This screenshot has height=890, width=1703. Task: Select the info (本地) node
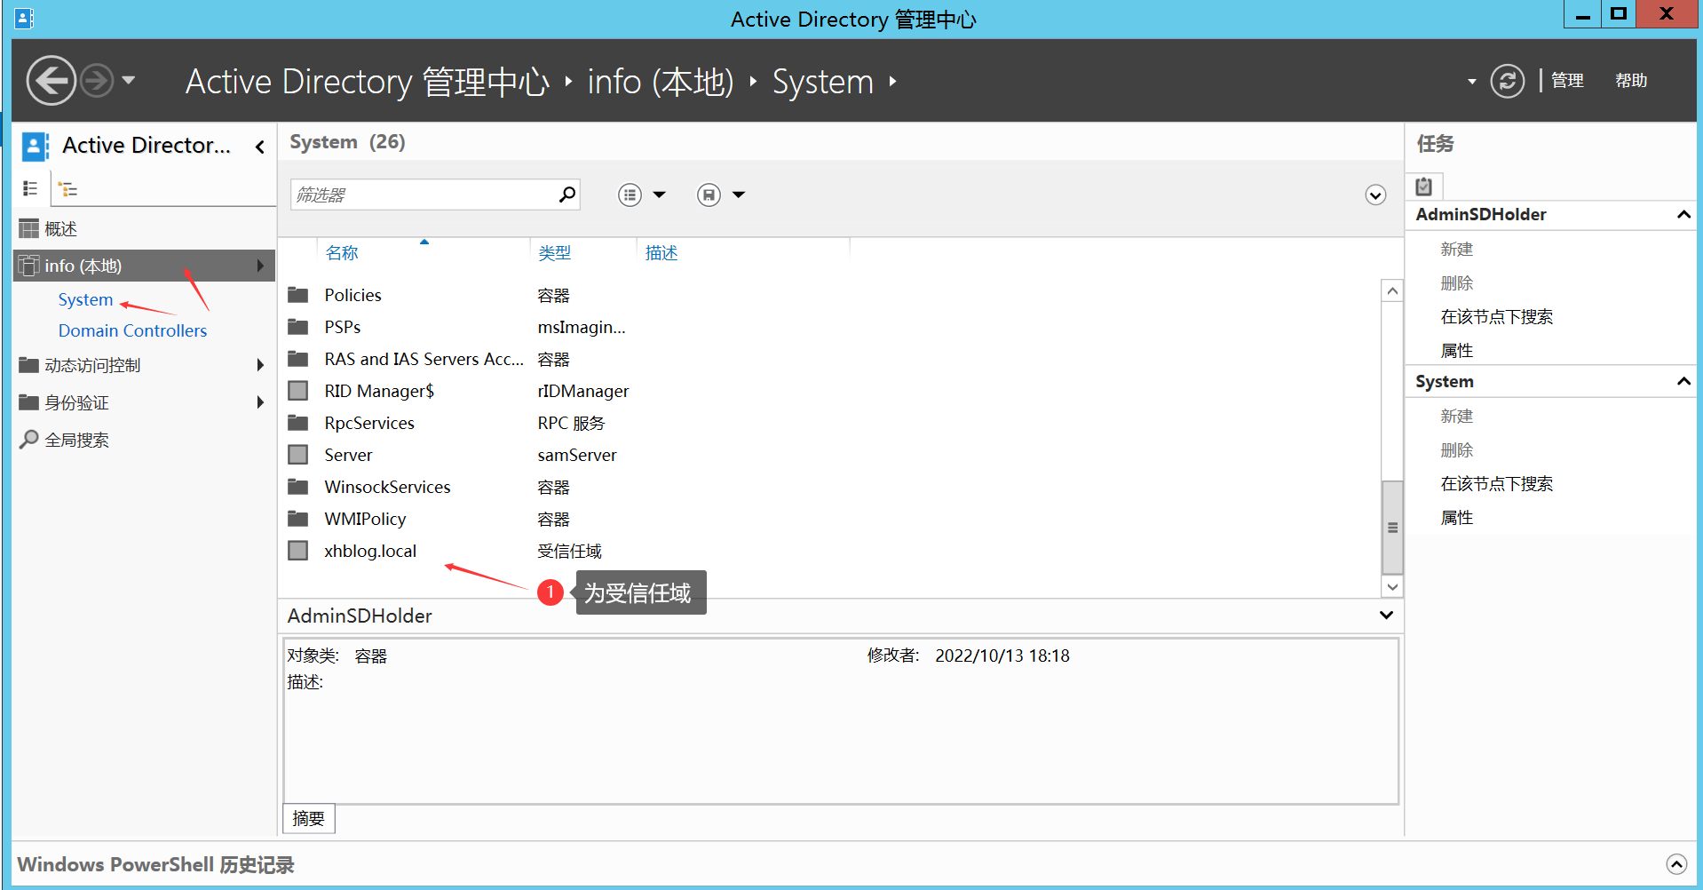click(144, 266)
